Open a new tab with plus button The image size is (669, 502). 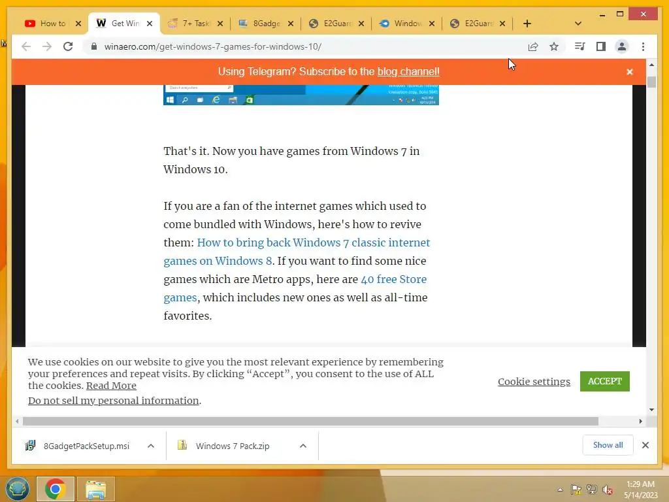point(527,24)
